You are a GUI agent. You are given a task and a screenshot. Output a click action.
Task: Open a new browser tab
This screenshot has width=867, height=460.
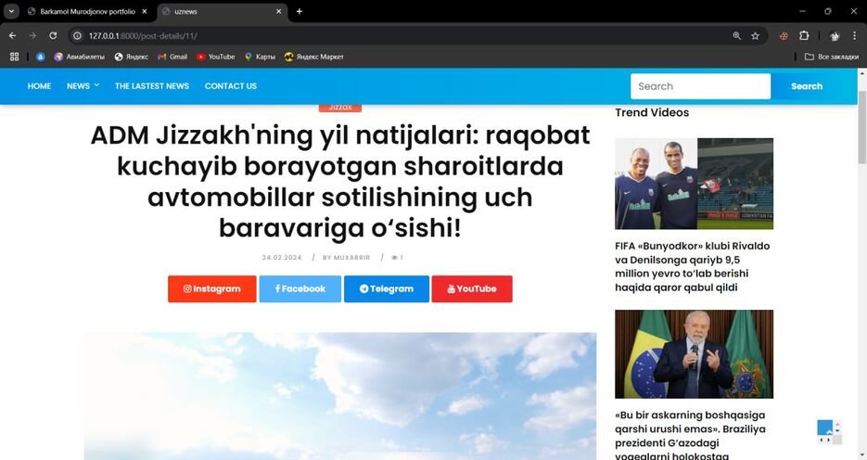(300, 11)
